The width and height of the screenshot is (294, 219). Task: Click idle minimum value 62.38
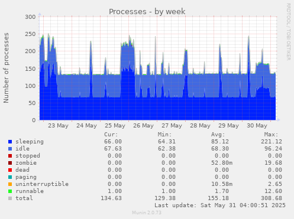click(167, 149)
